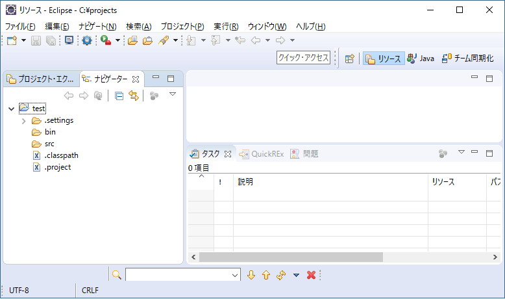Image resolution: width=505 pixels, height=299 pixels.
Task: Open the New wizard dropdown arrow
Action: 23,40
